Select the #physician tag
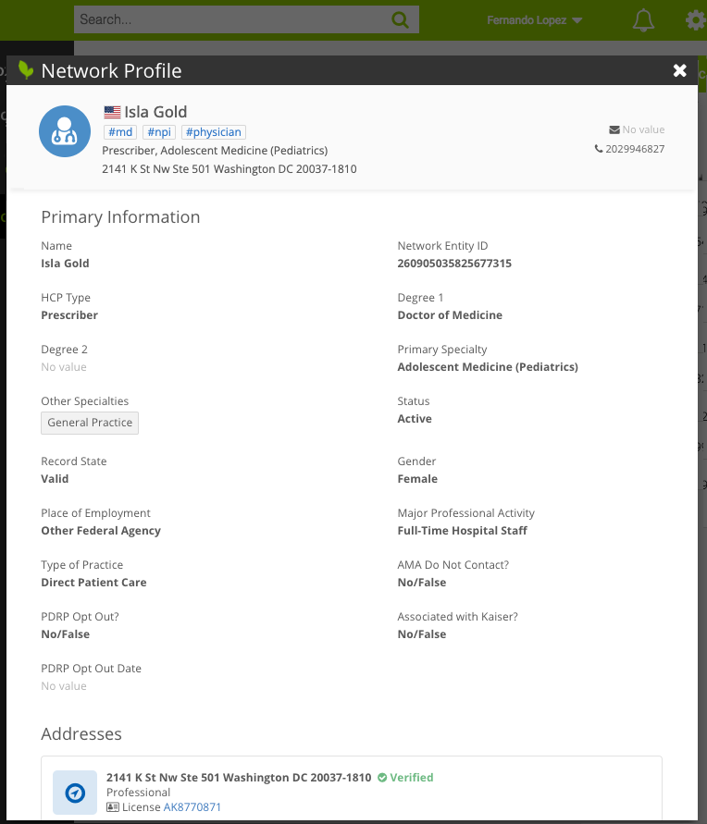This screenshot has height=824, width=707. coord(213,132)
